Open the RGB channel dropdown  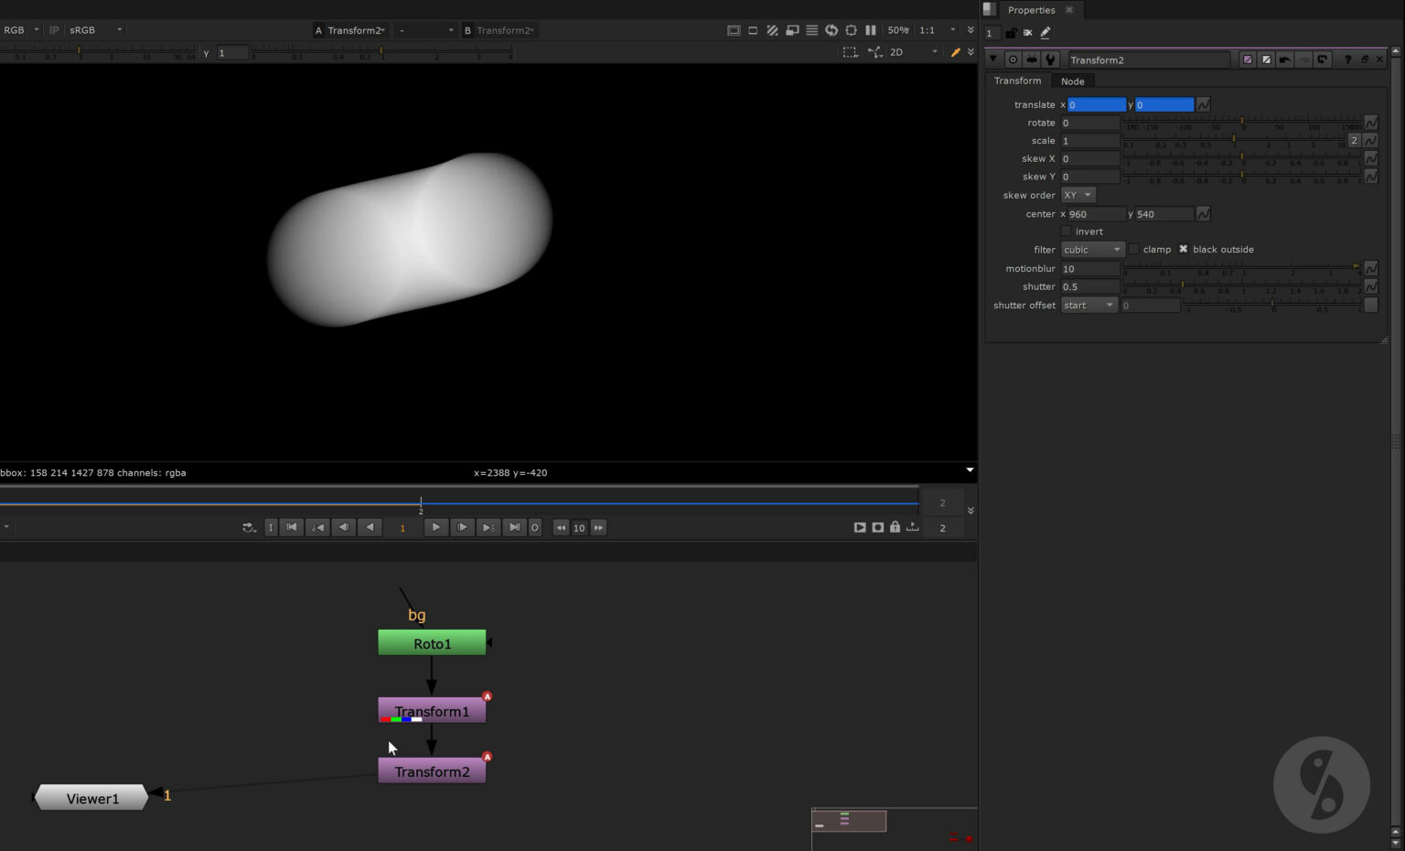point(20,30)
